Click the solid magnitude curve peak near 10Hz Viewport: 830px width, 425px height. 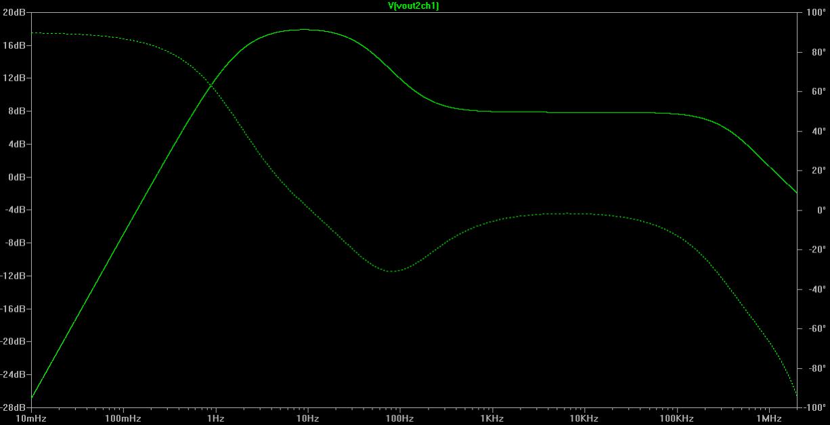coord(305,30)
